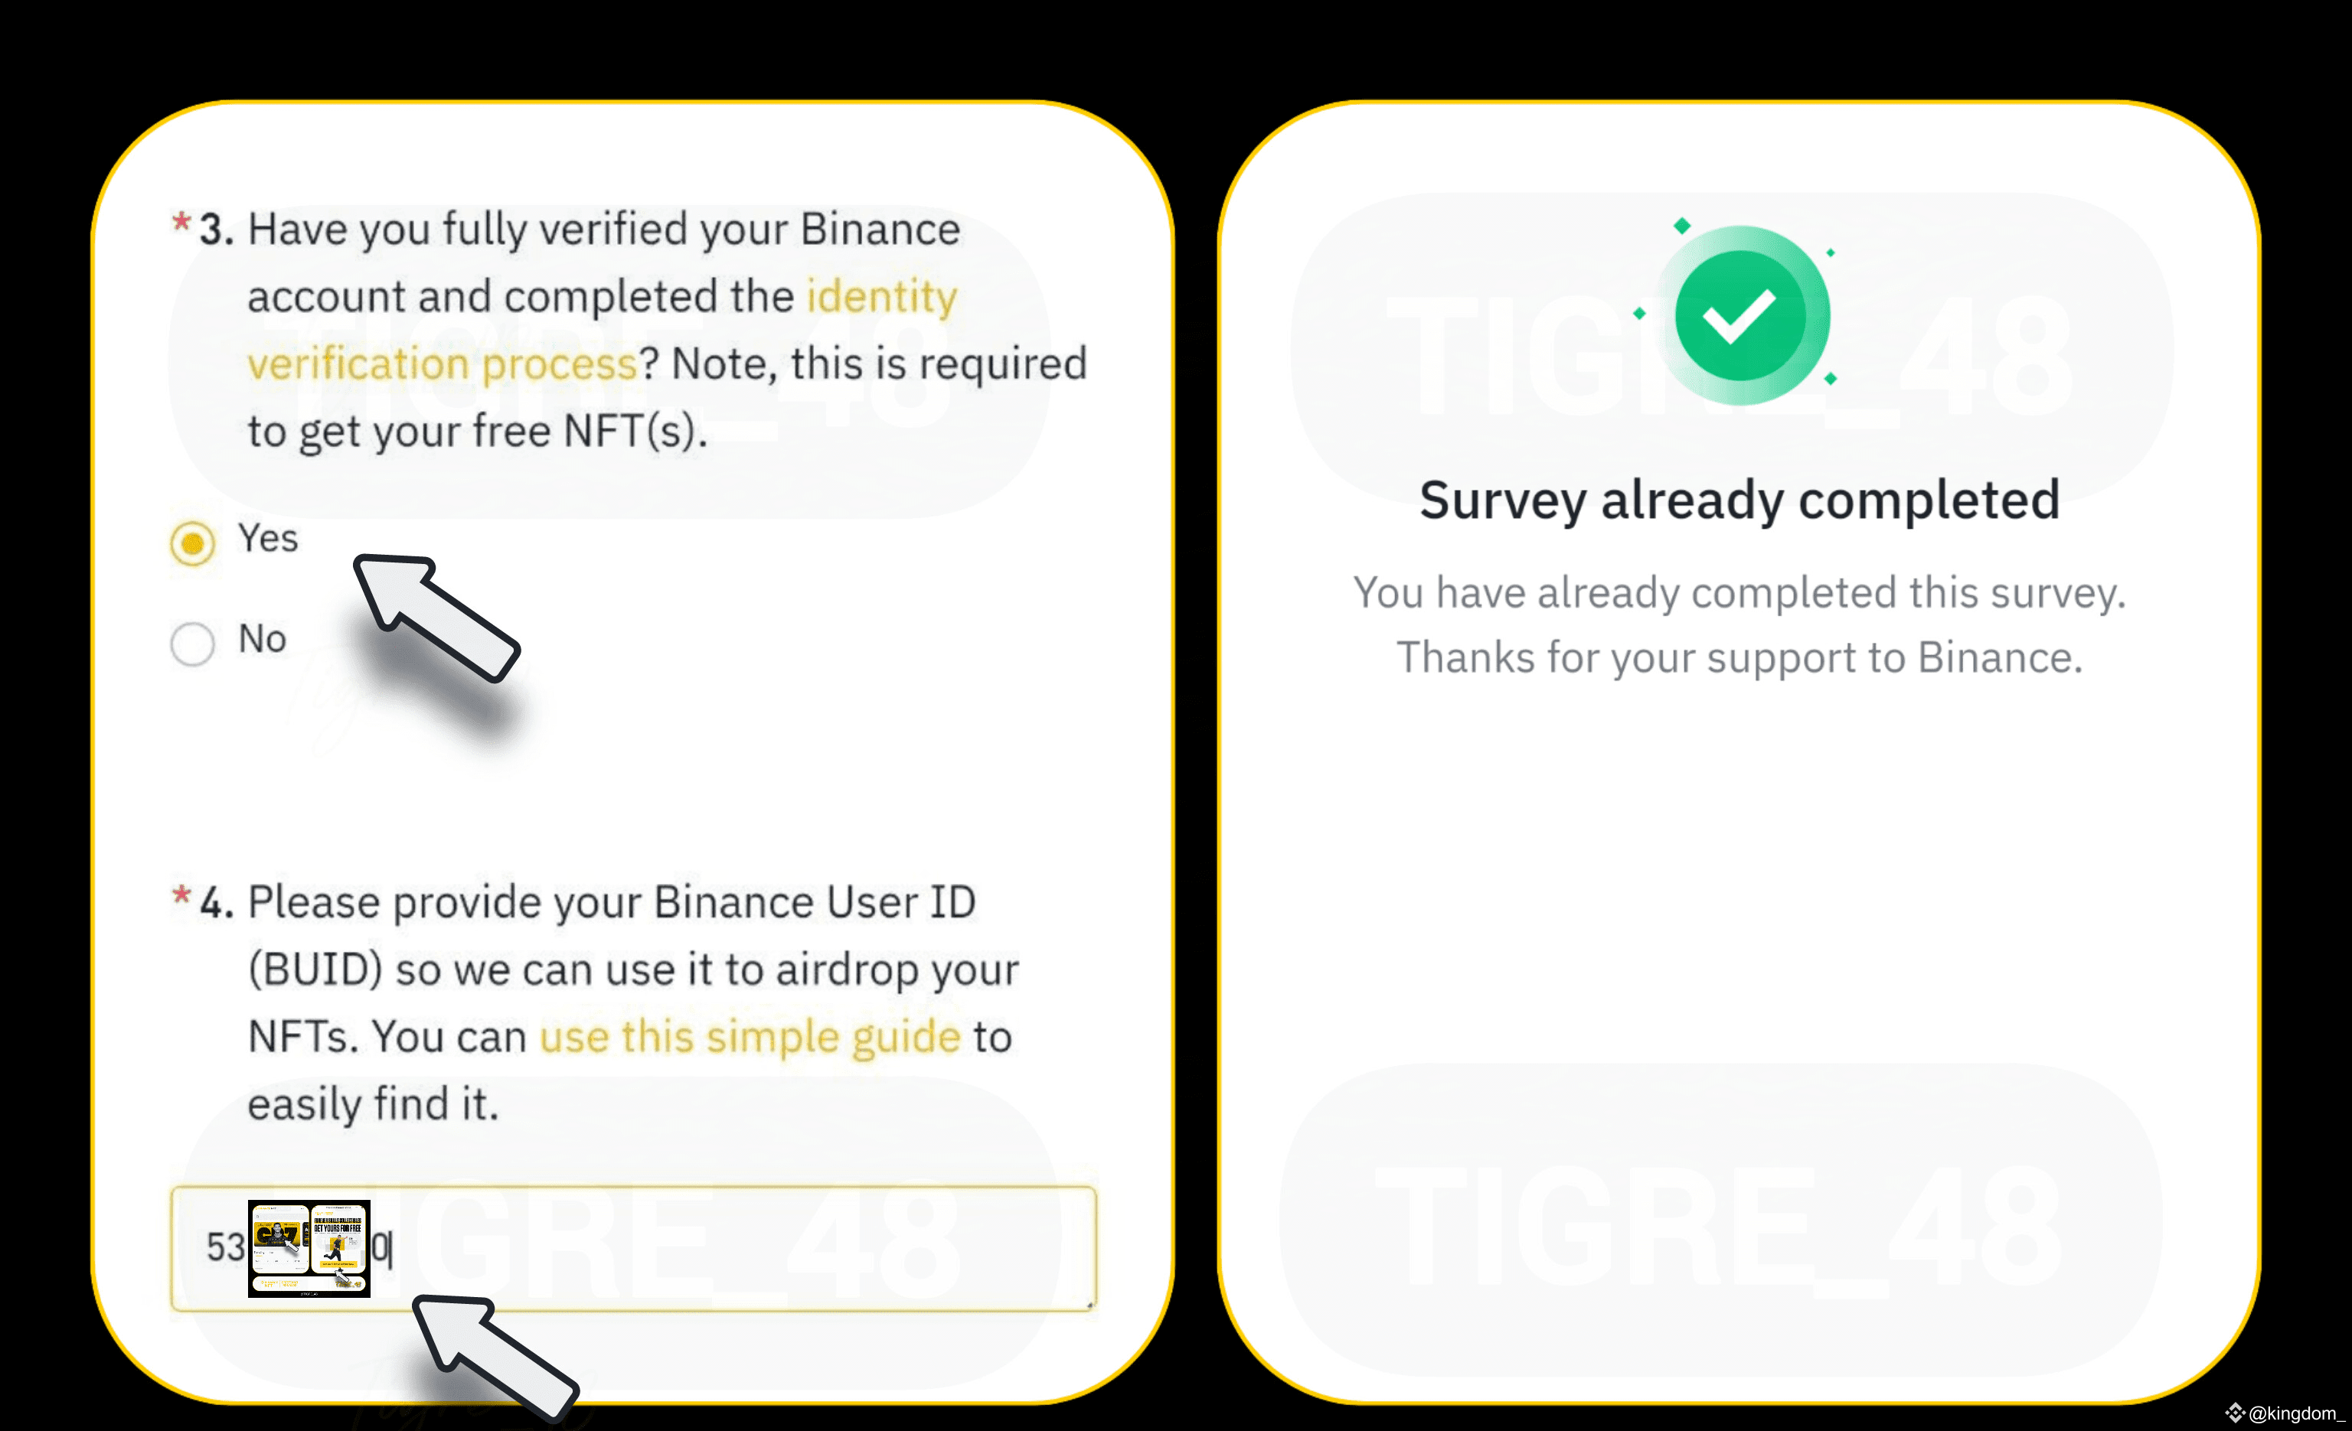Click the question 3 "Have you fully verified" text

pyautogui.click(x=603, y=230)
